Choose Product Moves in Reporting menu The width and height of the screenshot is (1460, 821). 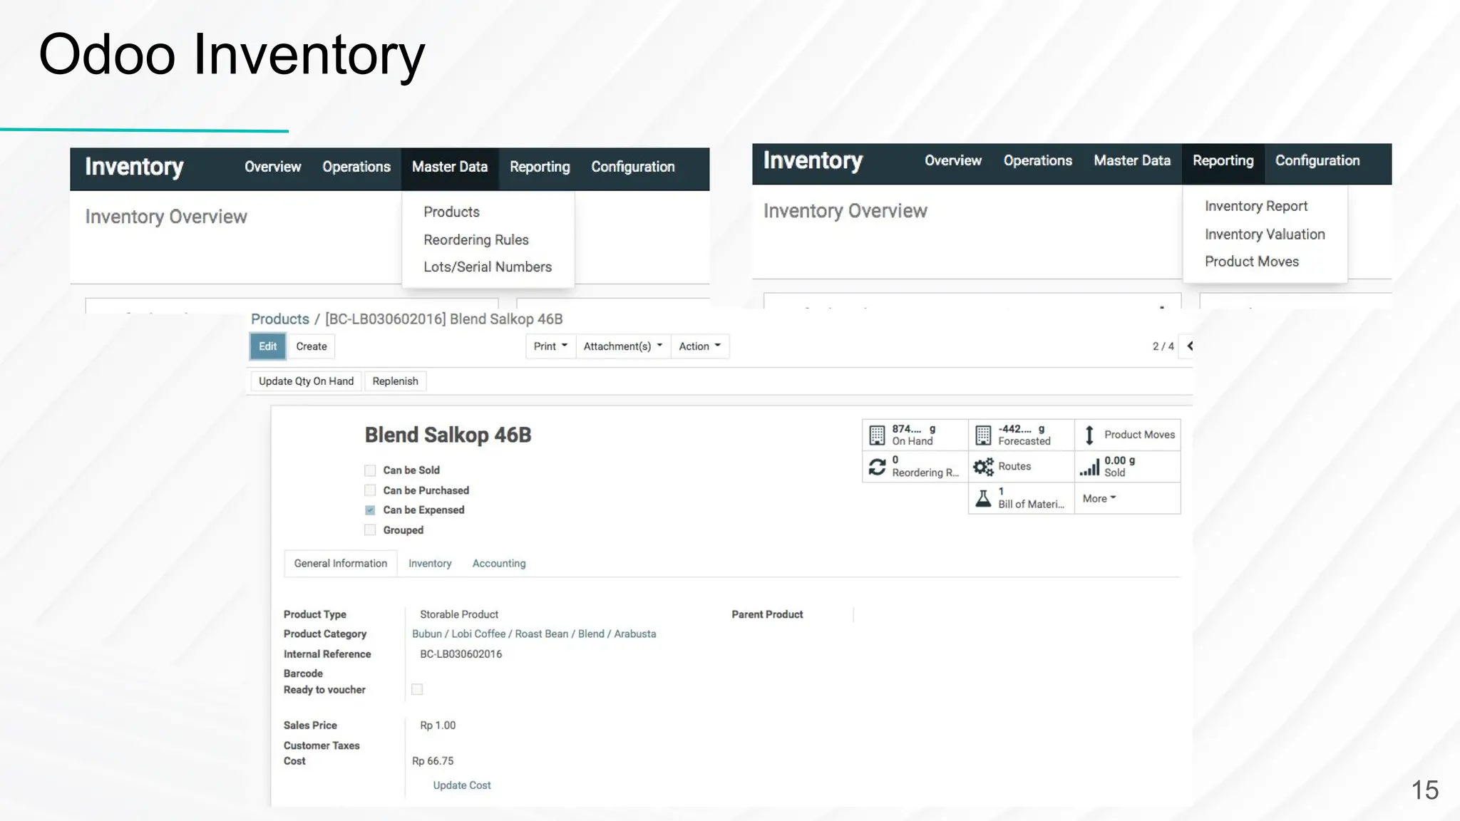pyautogui.click(x=1252, y=262)
